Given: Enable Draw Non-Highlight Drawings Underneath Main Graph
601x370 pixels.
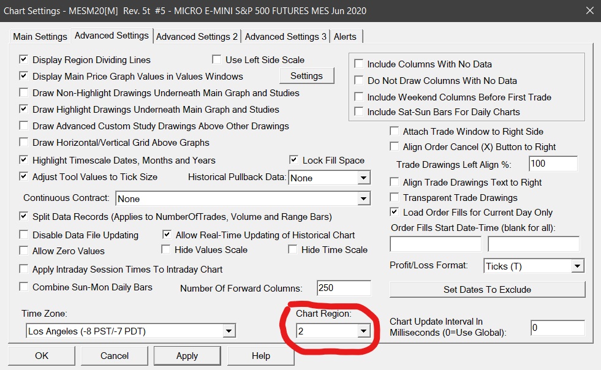Looking at the screenshot, I should (24, 92).
